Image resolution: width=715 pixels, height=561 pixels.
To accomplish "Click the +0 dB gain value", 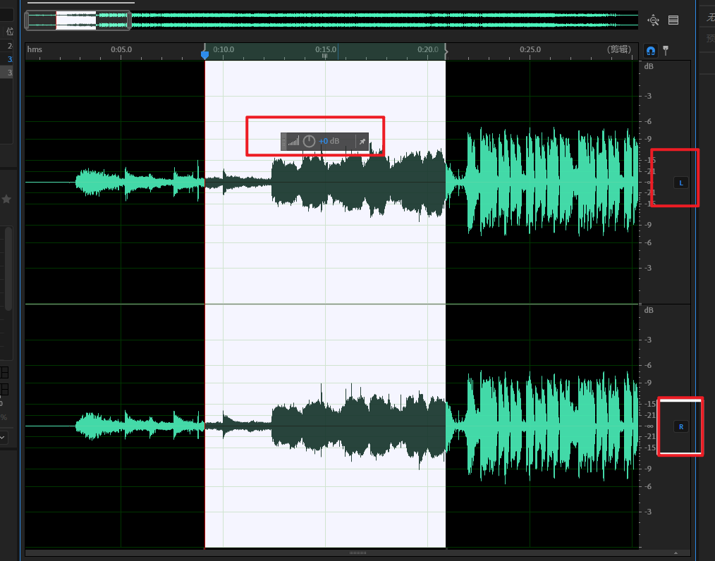I will click(x=329, y=141).
